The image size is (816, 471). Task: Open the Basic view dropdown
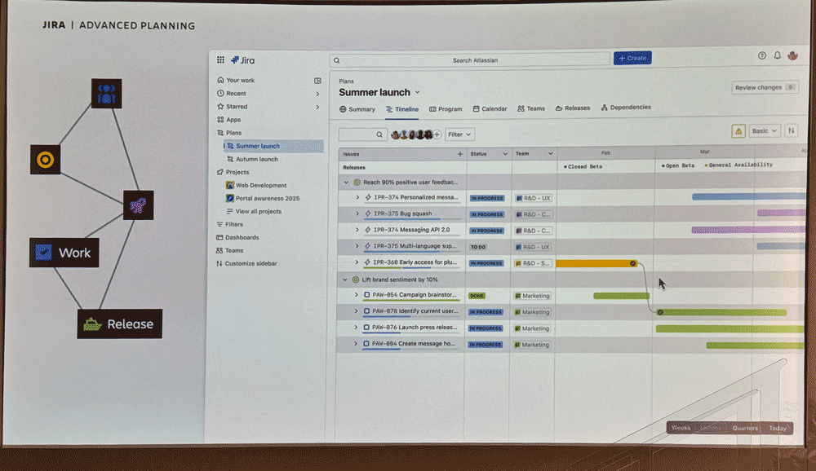tap(764, 131)
